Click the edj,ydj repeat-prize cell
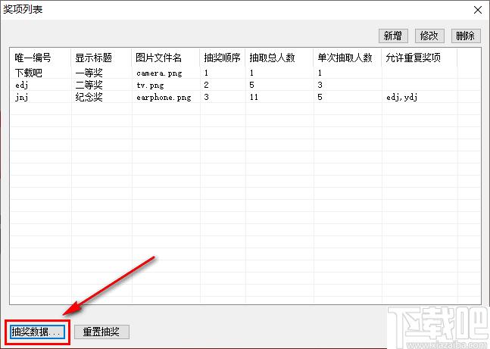Image resolution: width=490 pixels, height=349 pixels. coord(402,98)
